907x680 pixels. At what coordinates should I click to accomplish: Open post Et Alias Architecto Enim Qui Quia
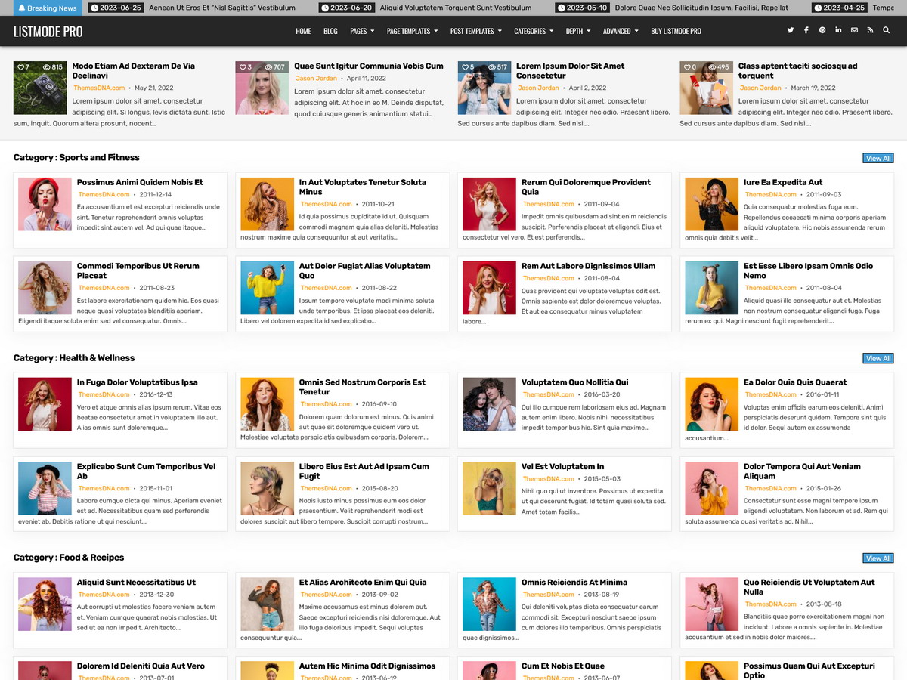(363, 583)
